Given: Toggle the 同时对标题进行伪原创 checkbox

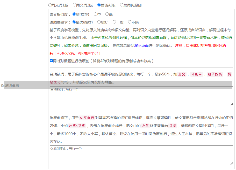Looking at the screenshot, I should pos(51,61).
